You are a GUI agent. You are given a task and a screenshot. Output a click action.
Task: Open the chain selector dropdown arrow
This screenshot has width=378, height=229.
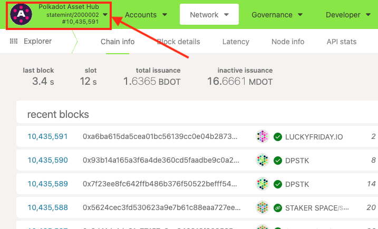coord(105,15)
